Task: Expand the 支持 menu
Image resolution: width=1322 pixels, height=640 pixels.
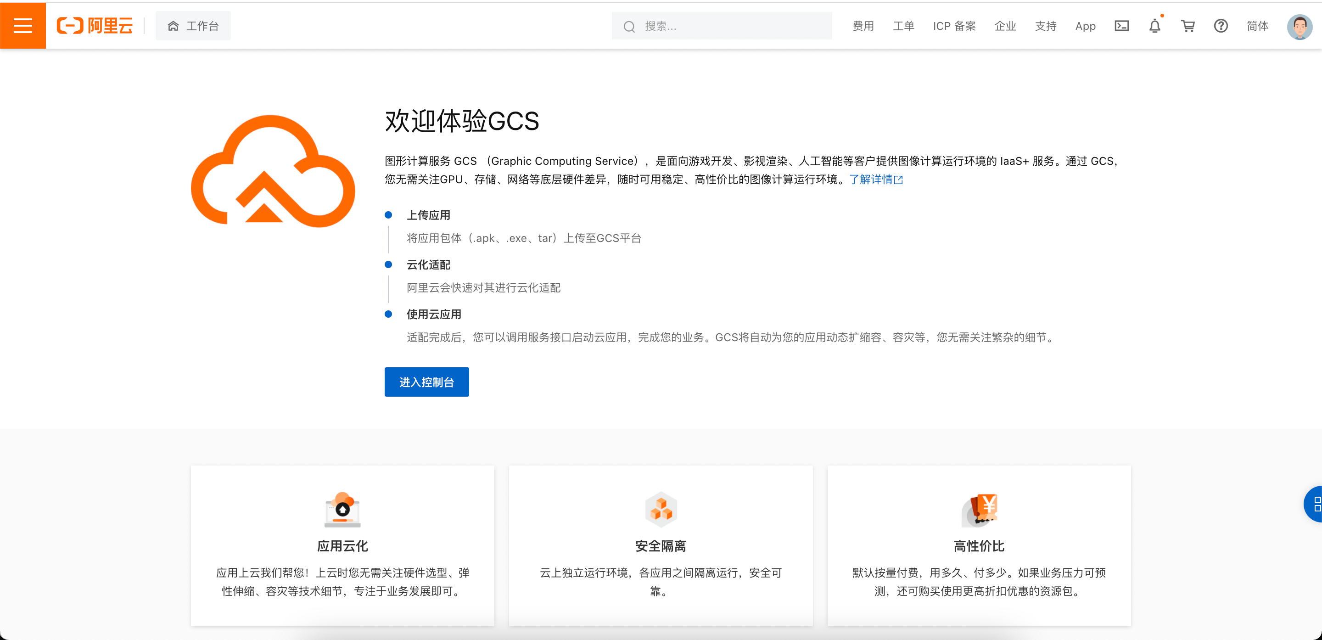Action: 1045,26
